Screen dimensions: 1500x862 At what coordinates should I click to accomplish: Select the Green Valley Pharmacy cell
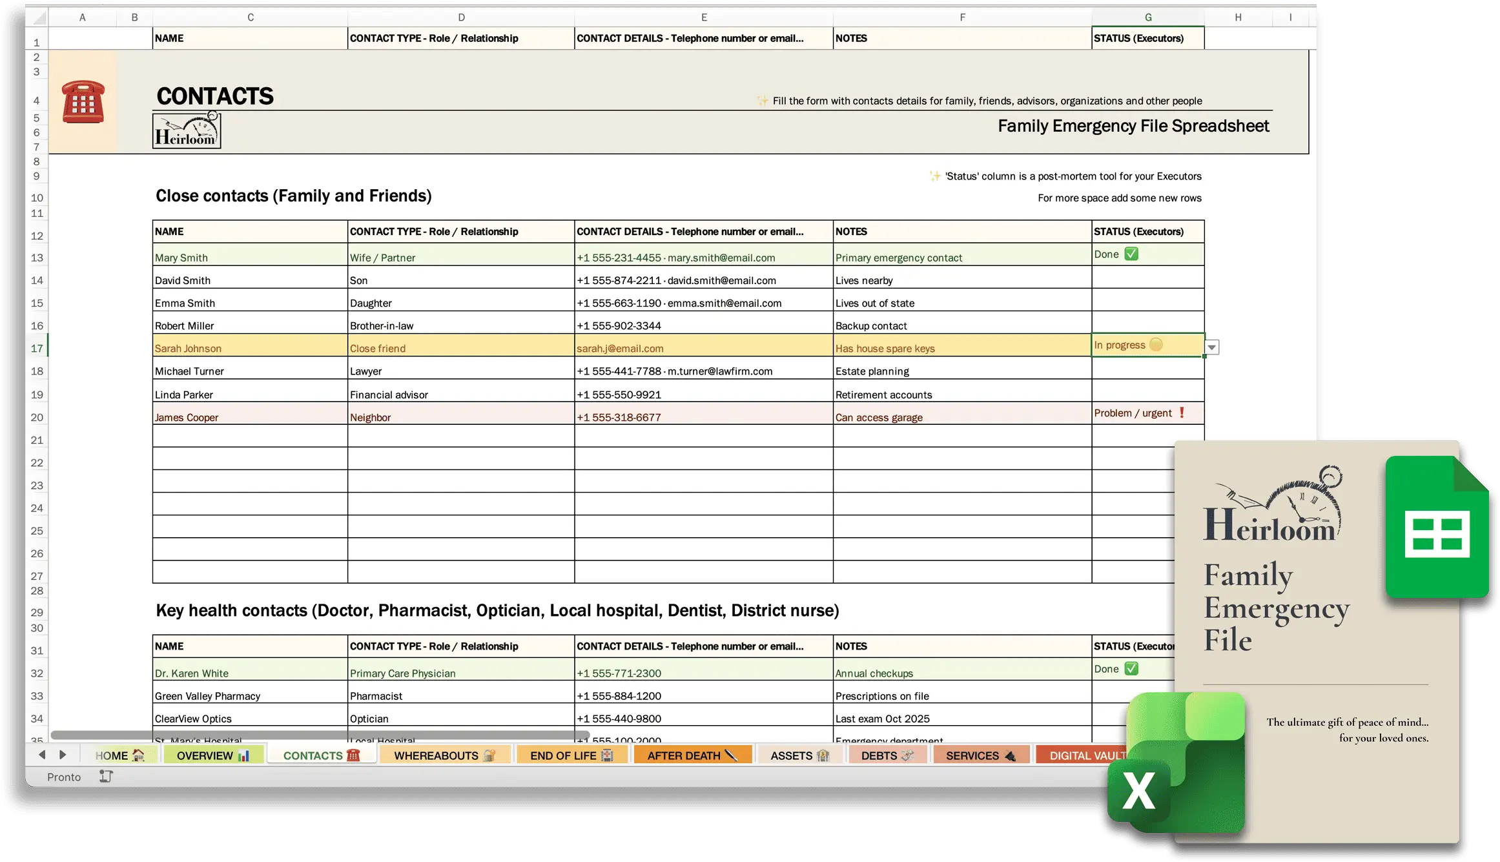click(x=250, y=692)
